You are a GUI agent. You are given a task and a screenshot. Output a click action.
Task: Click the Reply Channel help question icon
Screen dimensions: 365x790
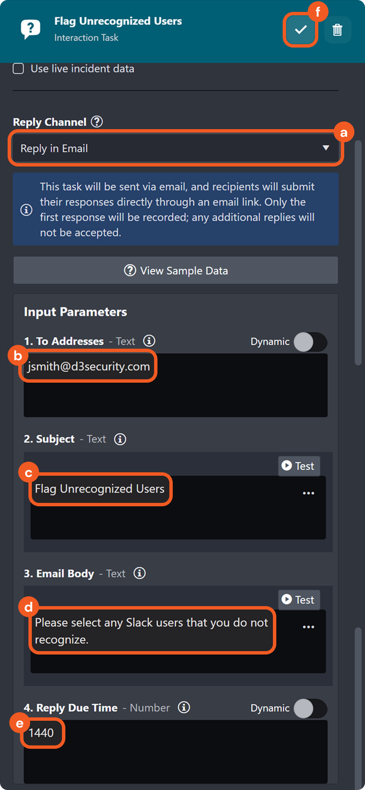click(x=97, y=122)
